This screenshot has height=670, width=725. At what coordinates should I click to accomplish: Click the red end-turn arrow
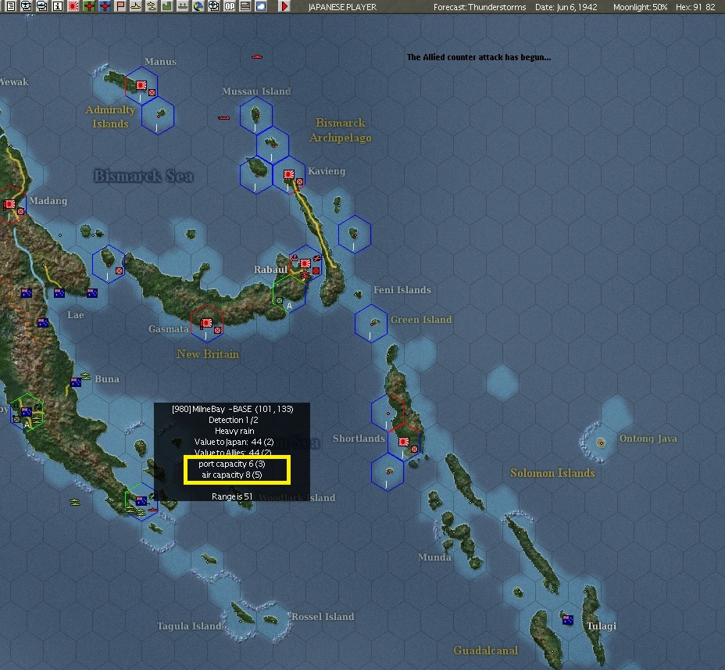[x=285, y=6]
